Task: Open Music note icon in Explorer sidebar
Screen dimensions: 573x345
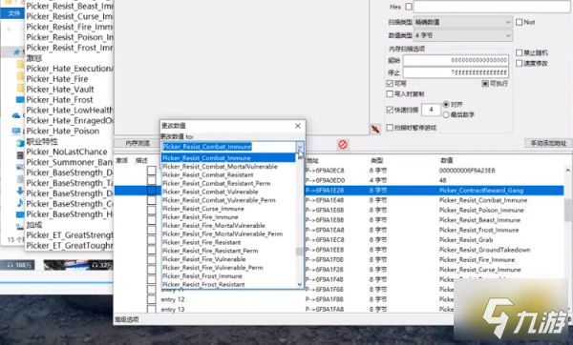Action: (x=20, y=203)
